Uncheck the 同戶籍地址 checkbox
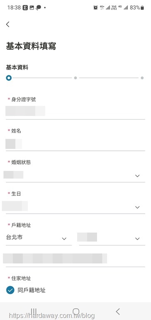151x320 pixels. (10, 290)
